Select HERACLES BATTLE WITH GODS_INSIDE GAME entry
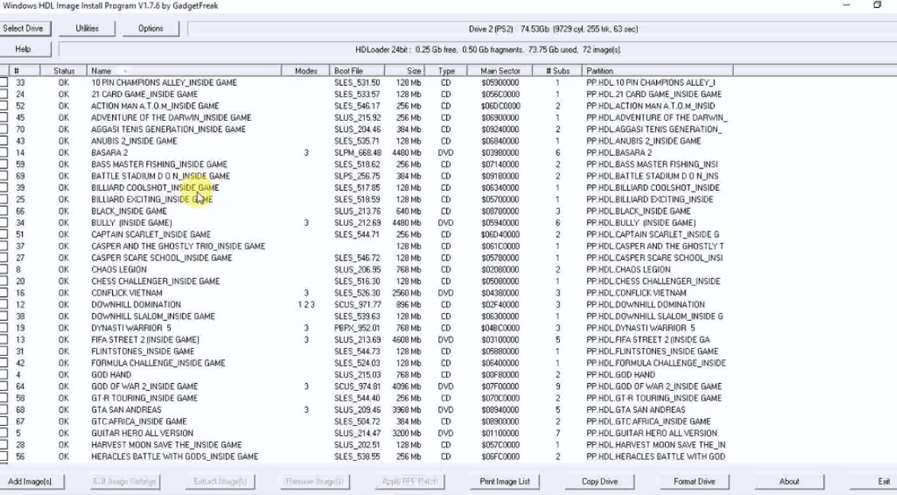This screenshot has height=495, width=897. click(x=174, y=456)
